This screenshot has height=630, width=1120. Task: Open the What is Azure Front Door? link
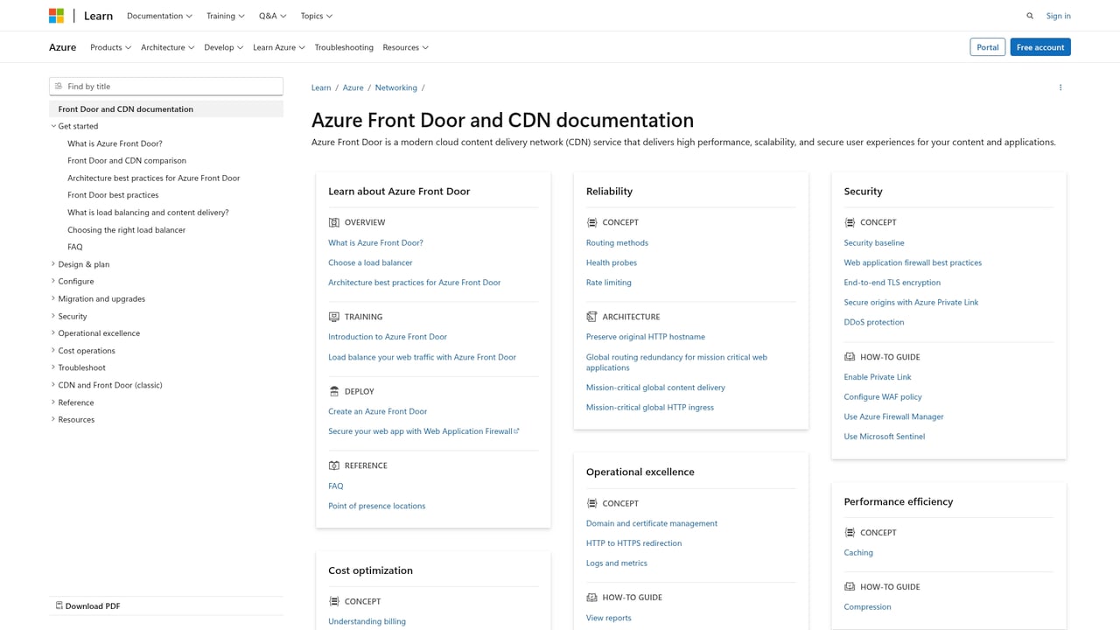coord(375,242)
